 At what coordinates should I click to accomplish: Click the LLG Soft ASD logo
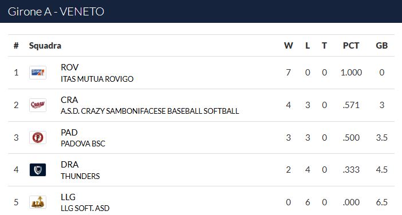[x=38, y=202]
